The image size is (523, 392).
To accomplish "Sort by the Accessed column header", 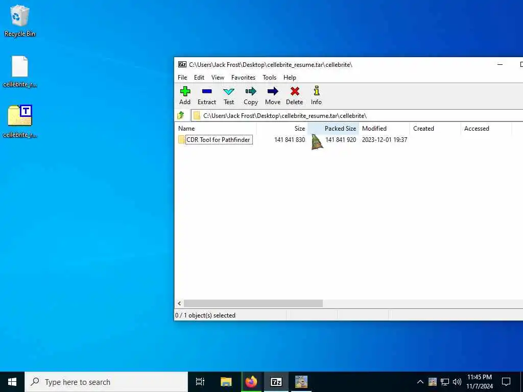I will tap(486, 128).
